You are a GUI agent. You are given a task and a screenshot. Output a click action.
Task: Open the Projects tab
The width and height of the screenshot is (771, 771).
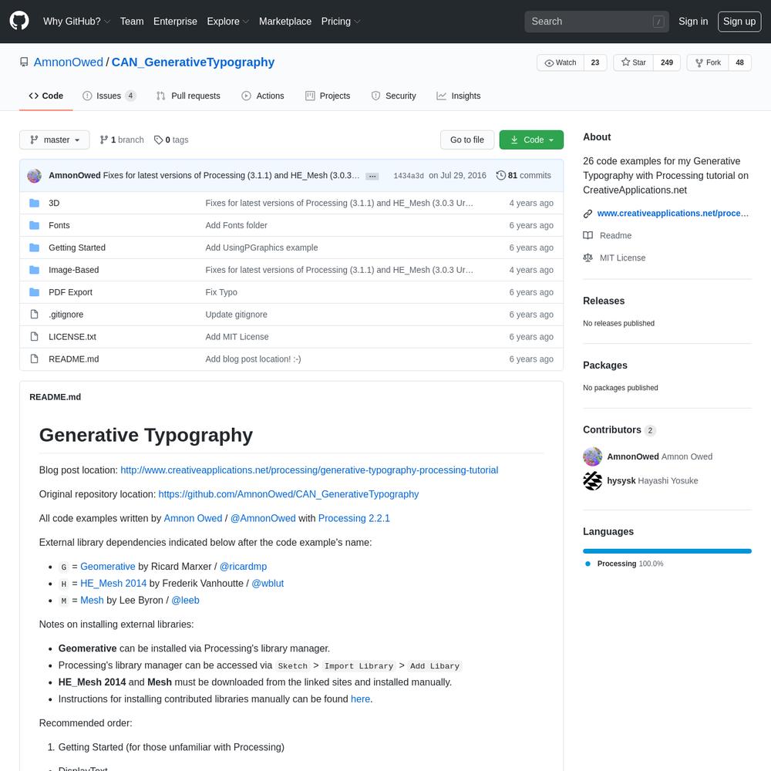[328, 96]
